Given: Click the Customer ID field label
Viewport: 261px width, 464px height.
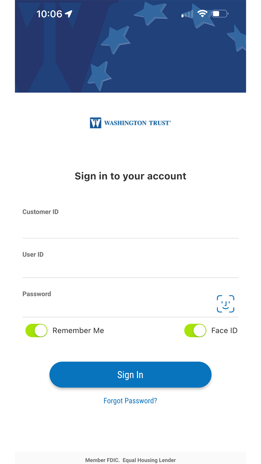Looking at the screenshot, I should 40,212.
